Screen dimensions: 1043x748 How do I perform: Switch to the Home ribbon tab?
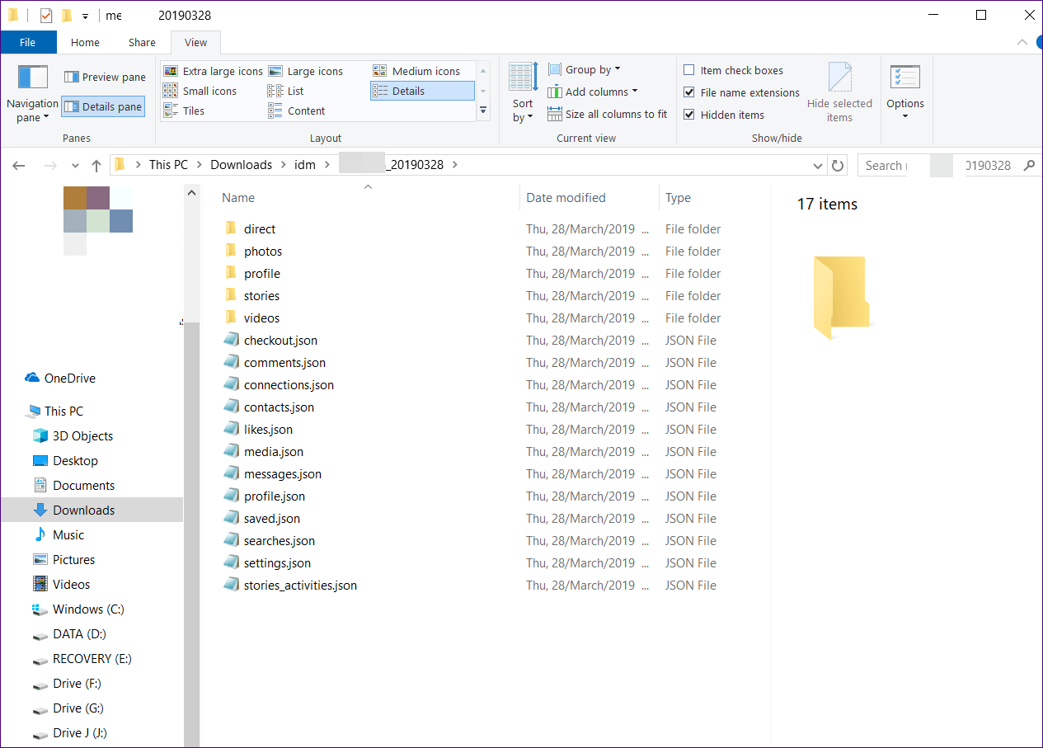click(85, 42)
